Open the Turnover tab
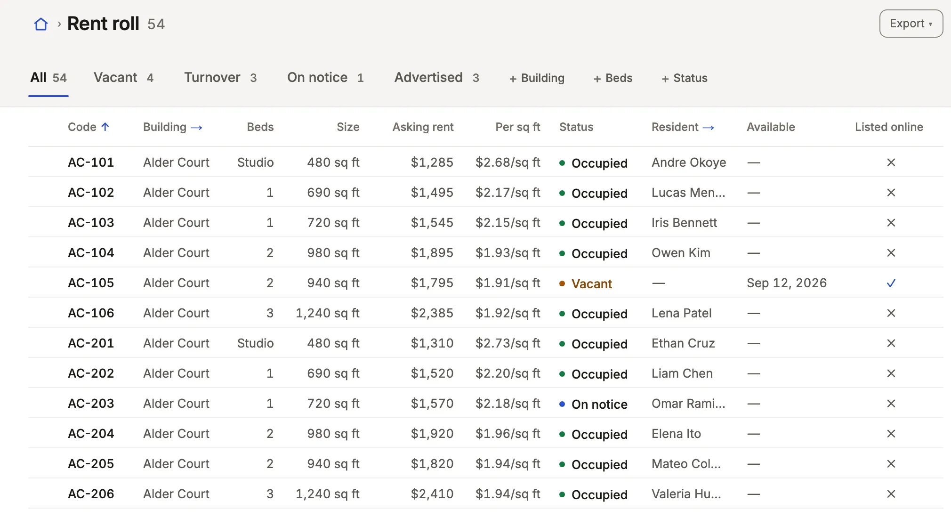 pos(220,78)
